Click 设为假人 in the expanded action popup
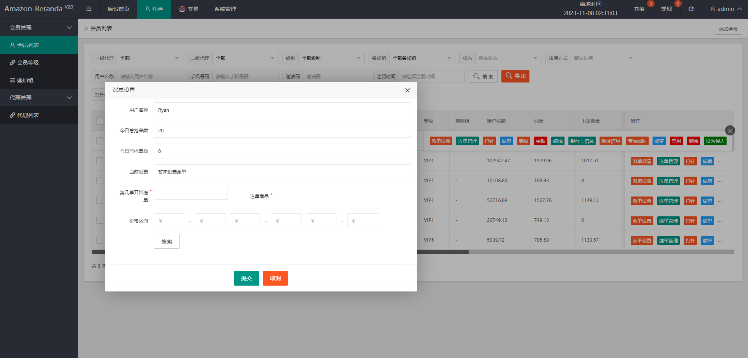The width and height of the screenshot is (748, 358). pos(715,141)
